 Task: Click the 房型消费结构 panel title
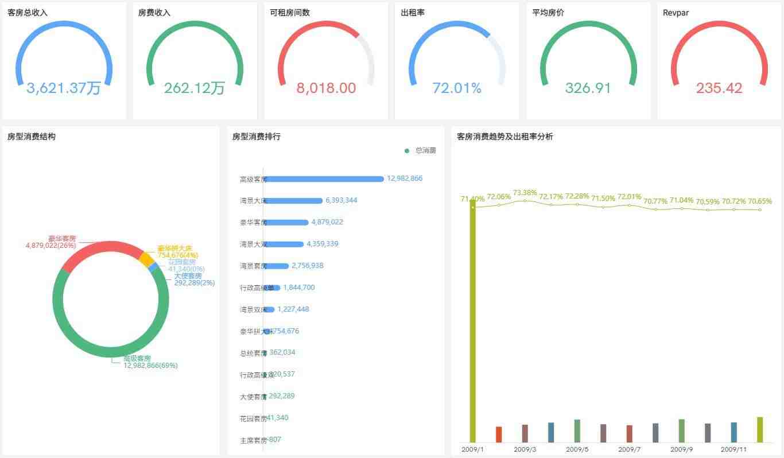click(32, 137)
